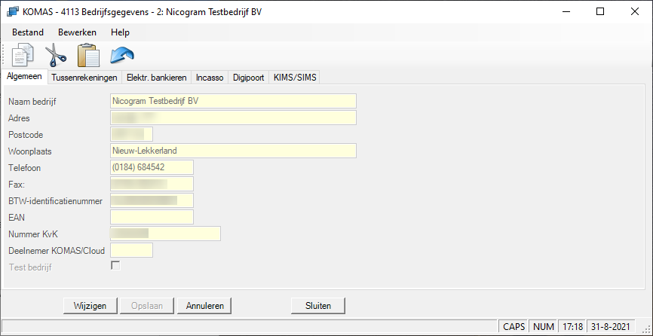Minimize the KOMAS window
This screenshot has width=653, height=336.
click(x=566, y=11)
